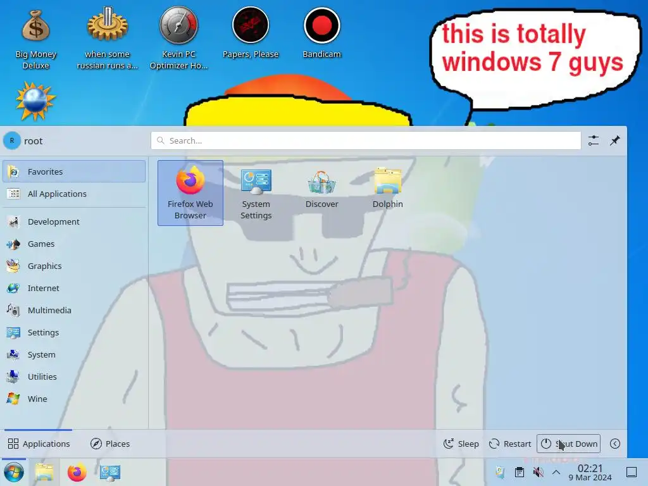Click in the Search field
This screenshot has width=648, height=486.
(x=366, y=140)
